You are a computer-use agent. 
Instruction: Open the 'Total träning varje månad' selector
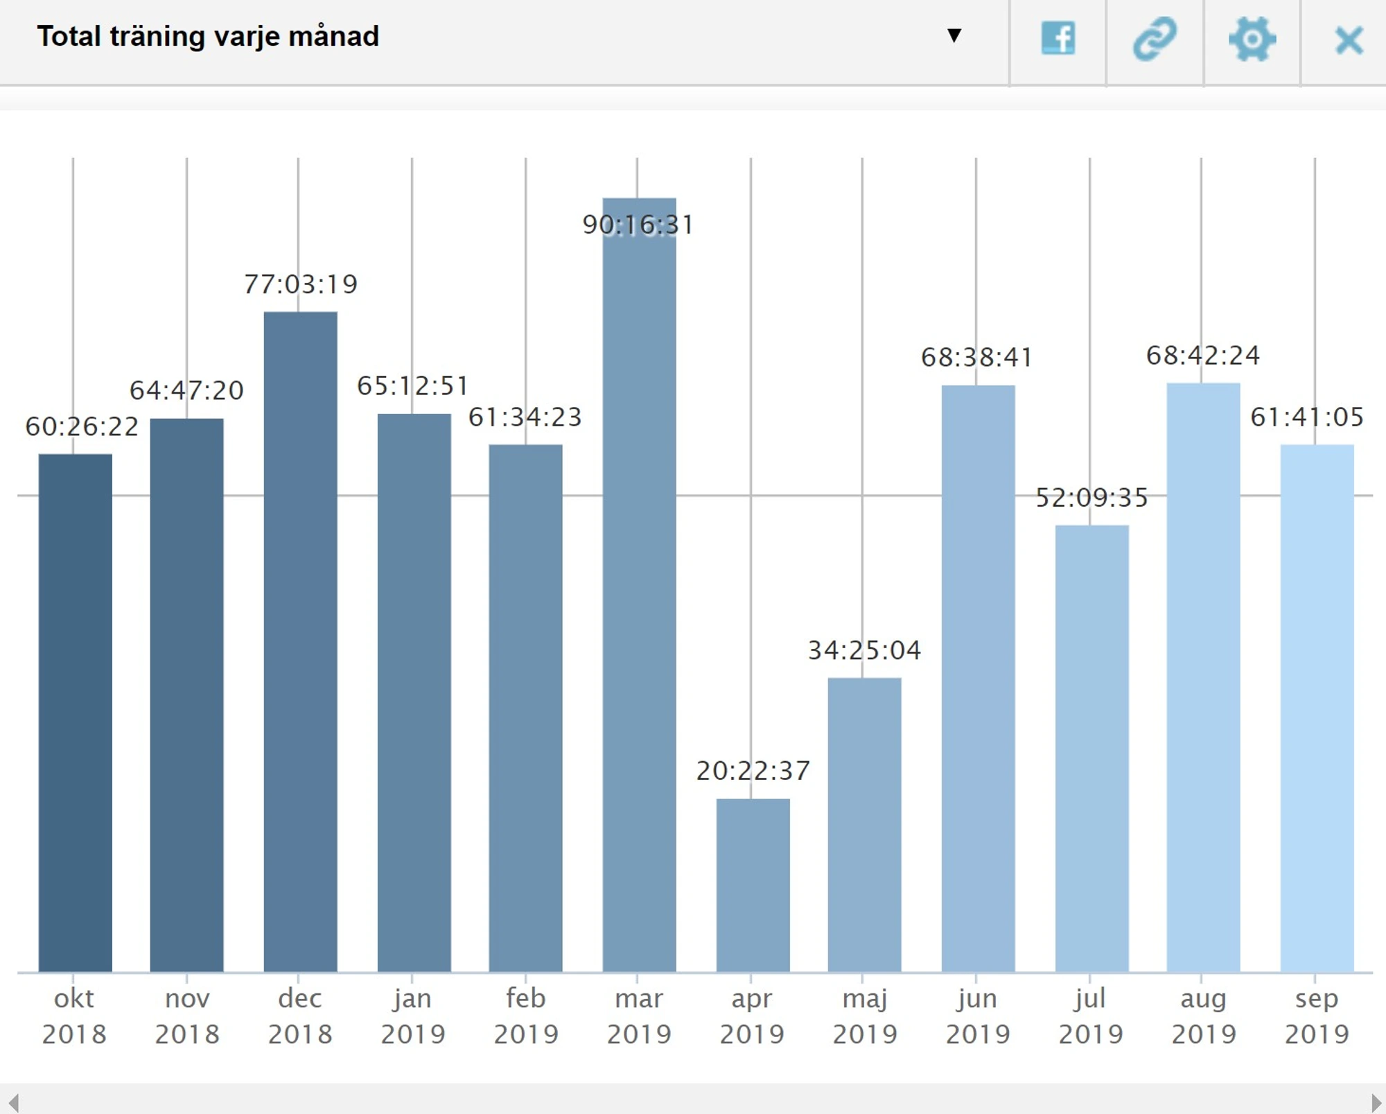208,36
